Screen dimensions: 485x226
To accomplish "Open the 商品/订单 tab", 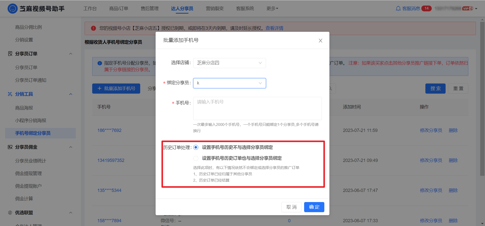I will coord(119,9).
